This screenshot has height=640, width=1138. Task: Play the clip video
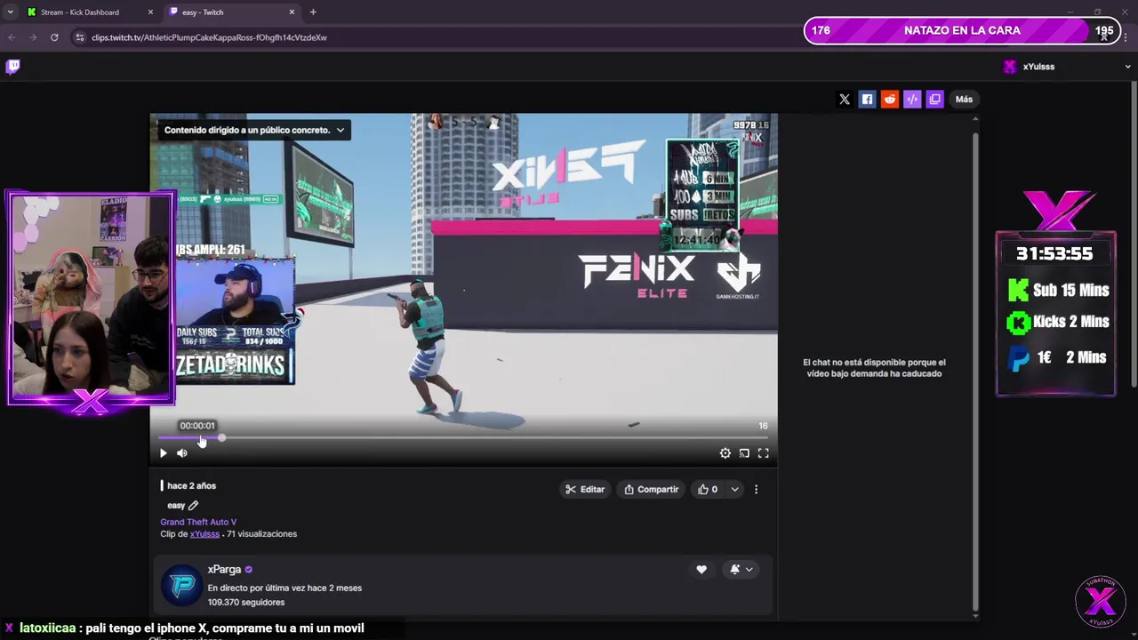163,453
